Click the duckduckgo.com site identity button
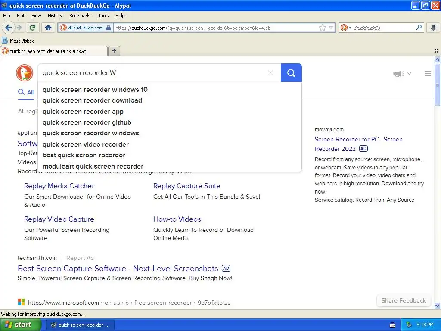The image size is (441, 331). pos(86,28)
